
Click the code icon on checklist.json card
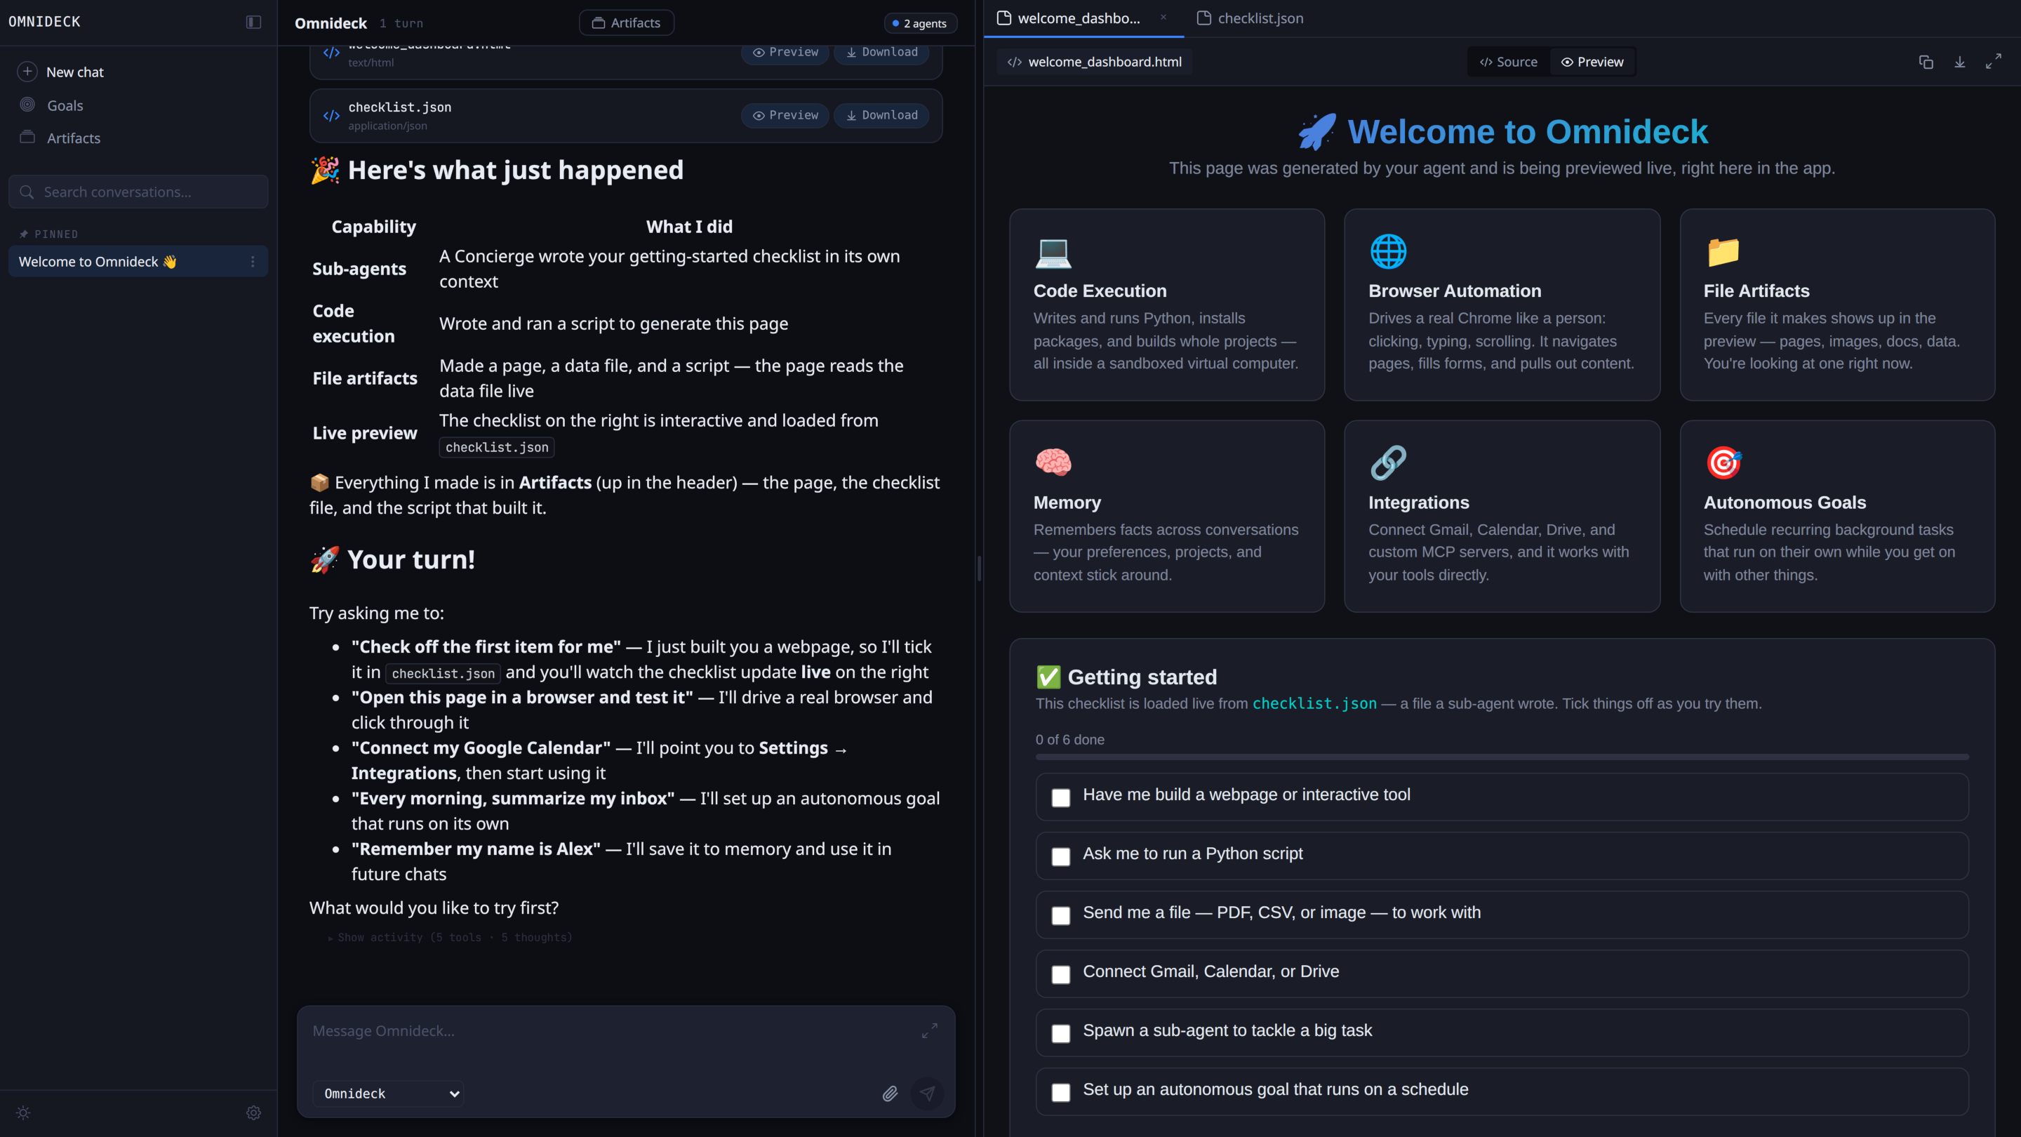pos(331,116)
